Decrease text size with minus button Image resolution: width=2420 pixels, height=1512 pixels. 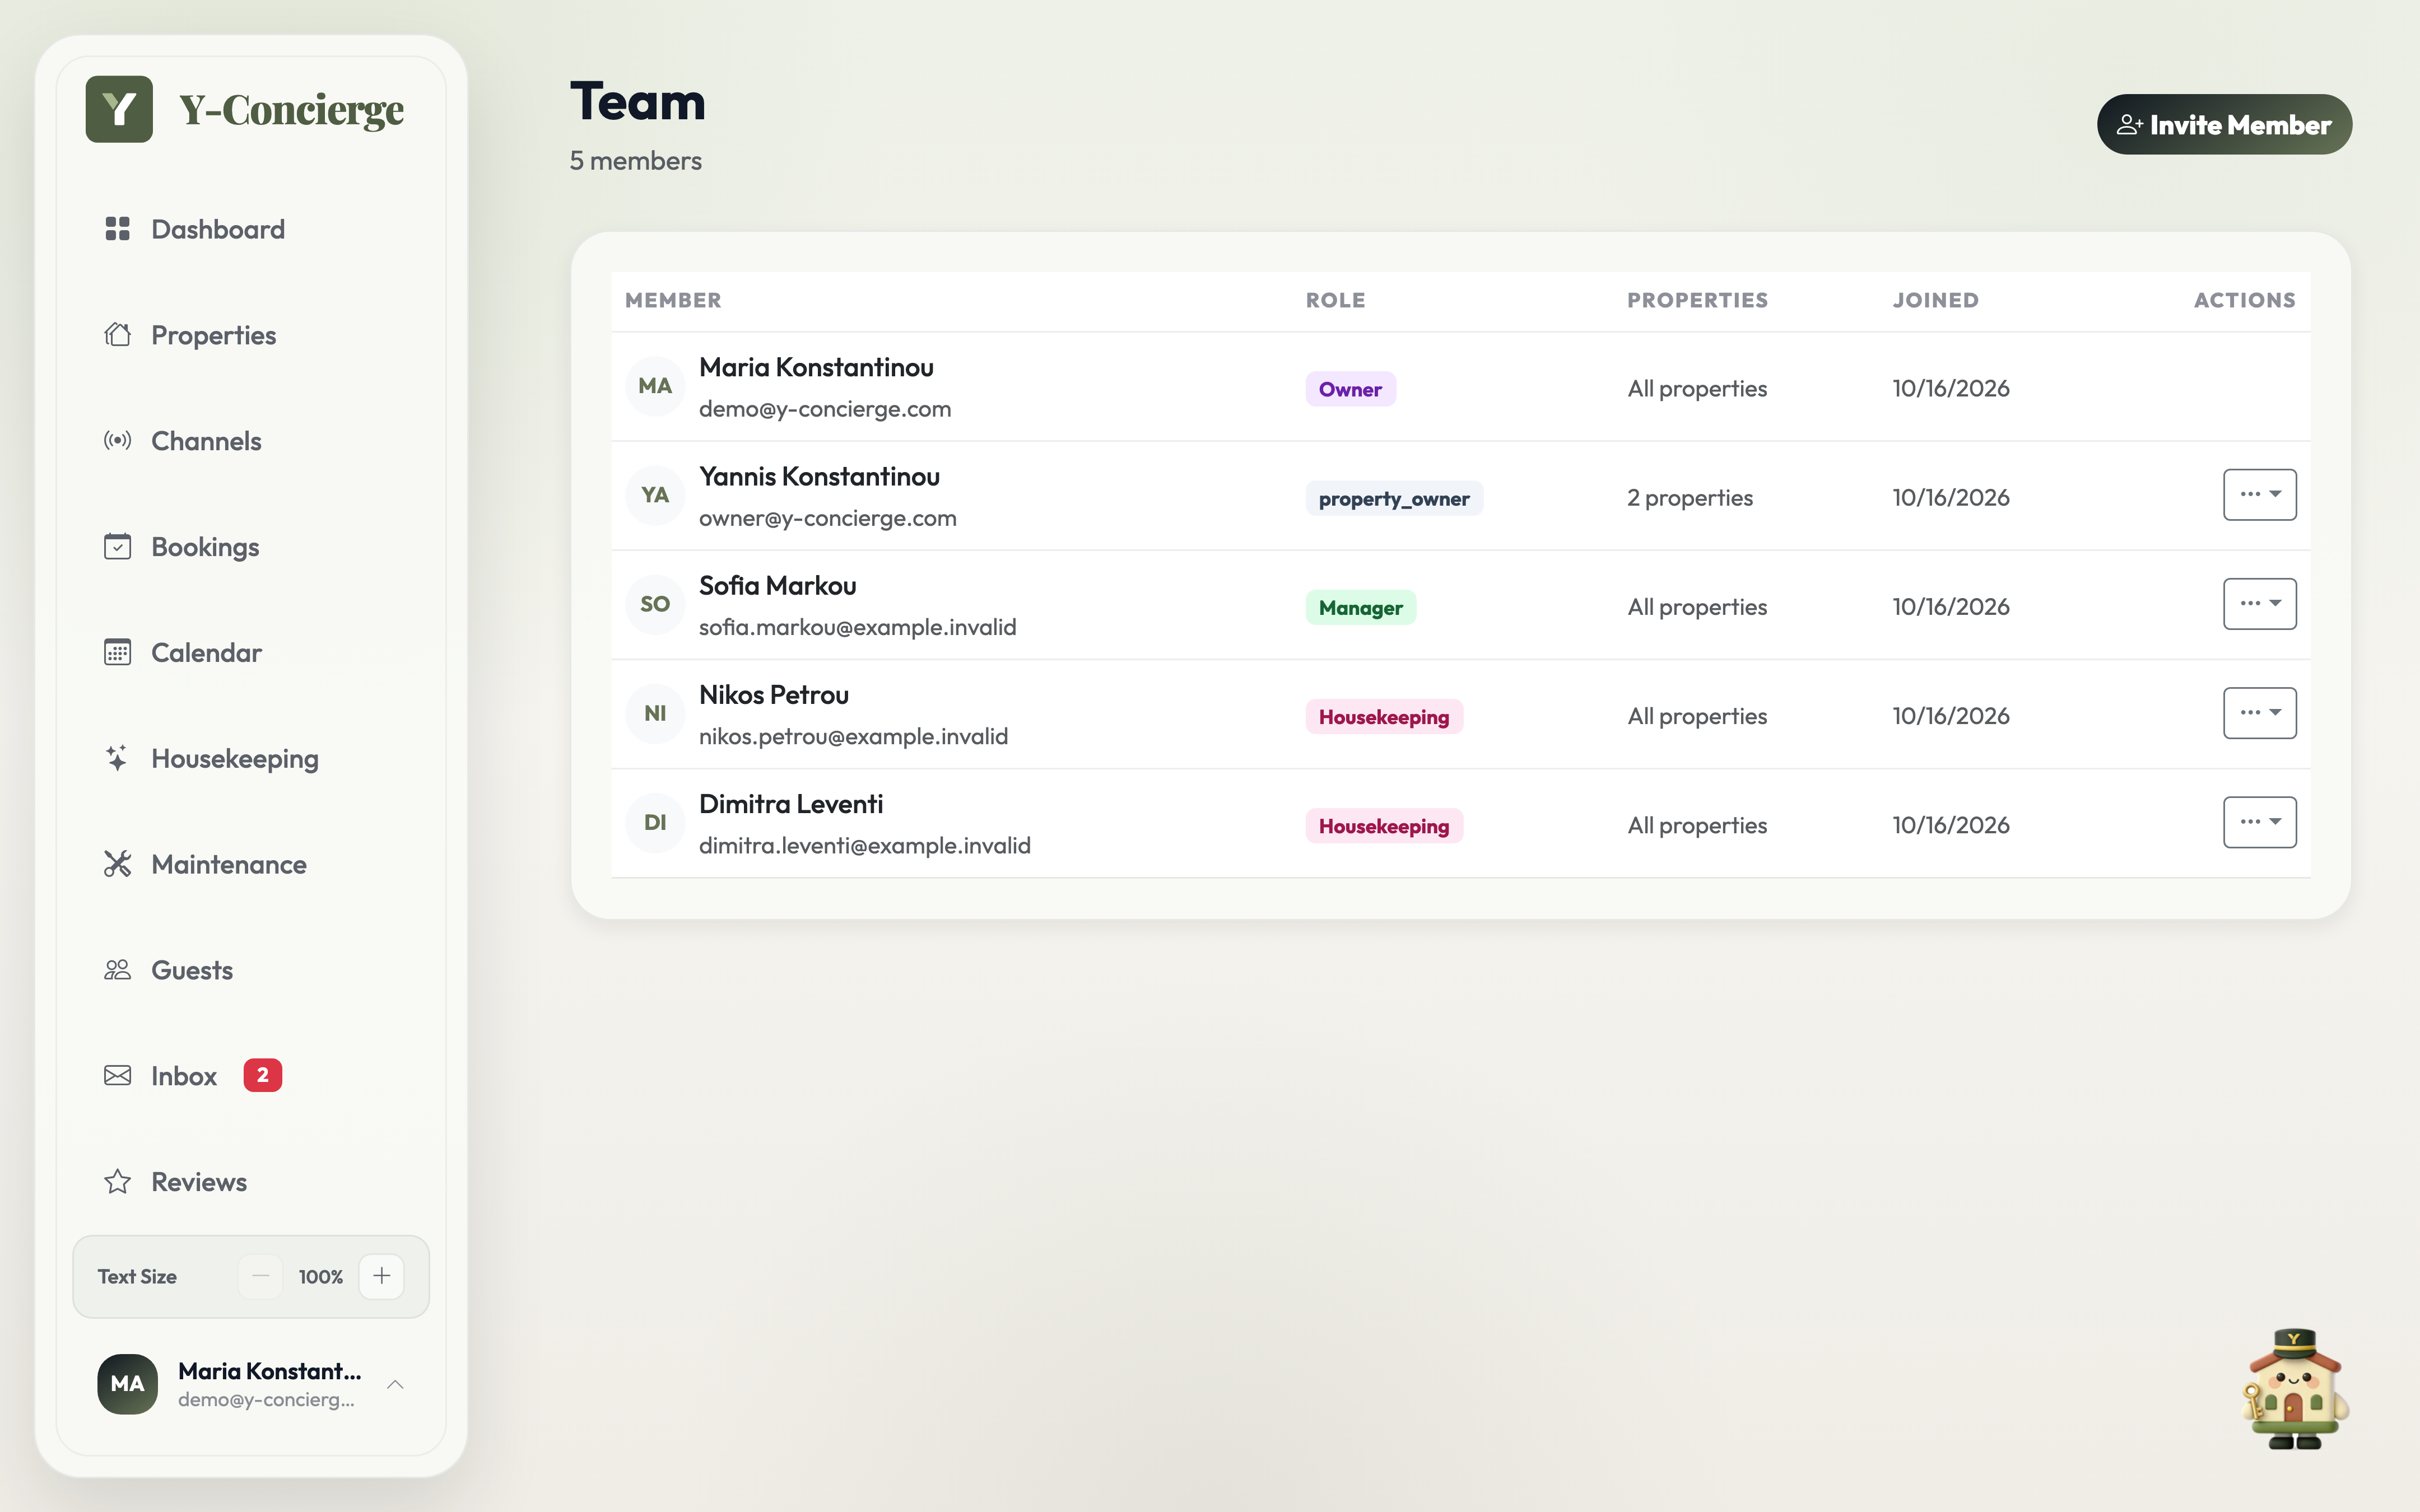click(x=260, y=1276)
